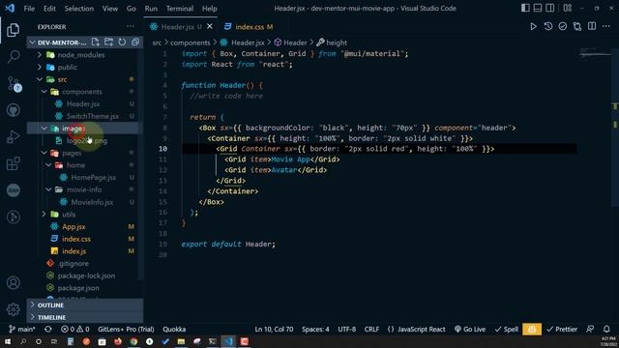Open Chrome from the taskbar
This screenshot has width=619, height=348.
[133, 341]
